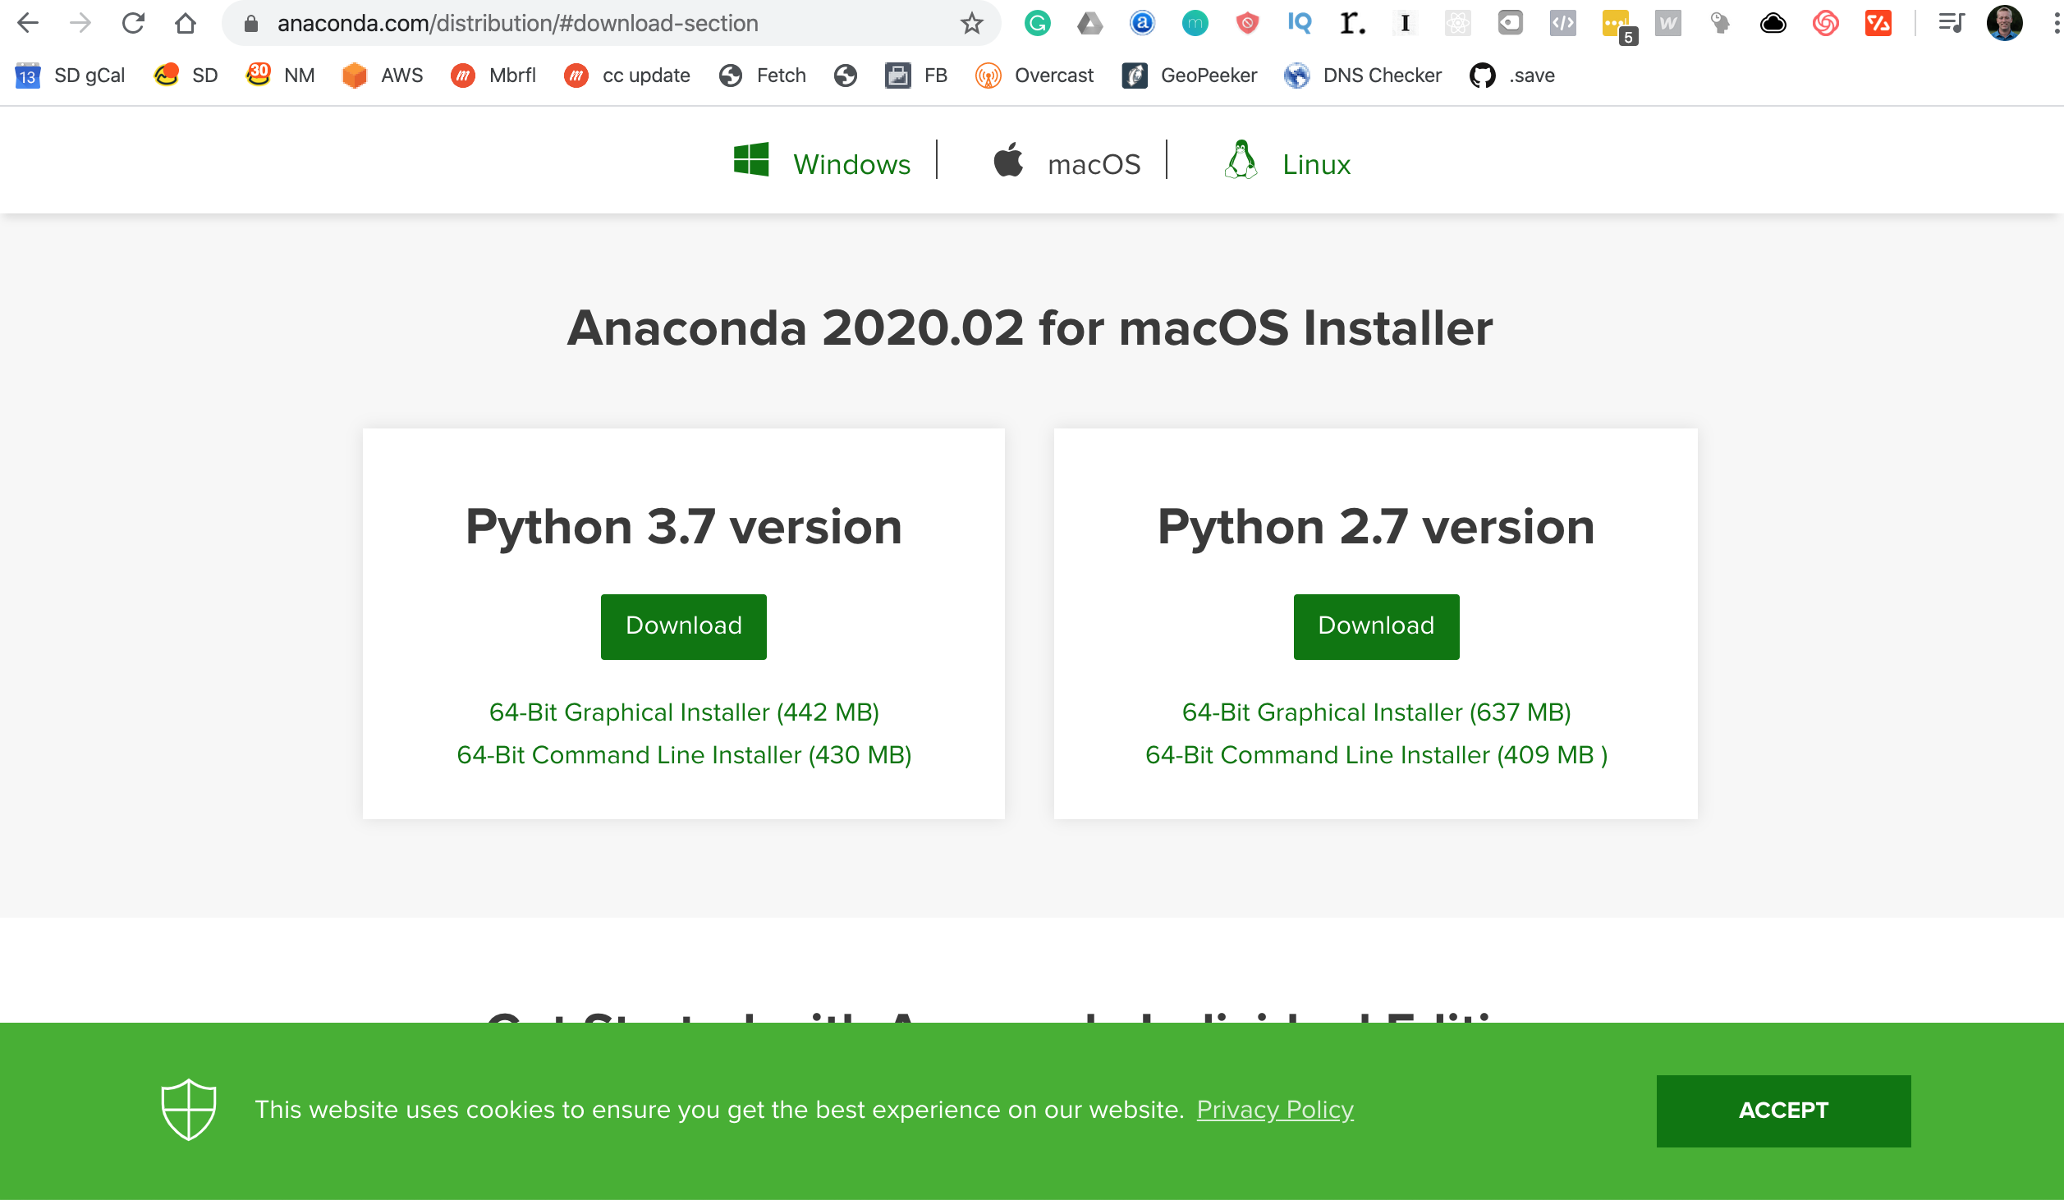Open the Privacy Policy page
Screen dimensions: 2064x1200
[1276, 1110]
